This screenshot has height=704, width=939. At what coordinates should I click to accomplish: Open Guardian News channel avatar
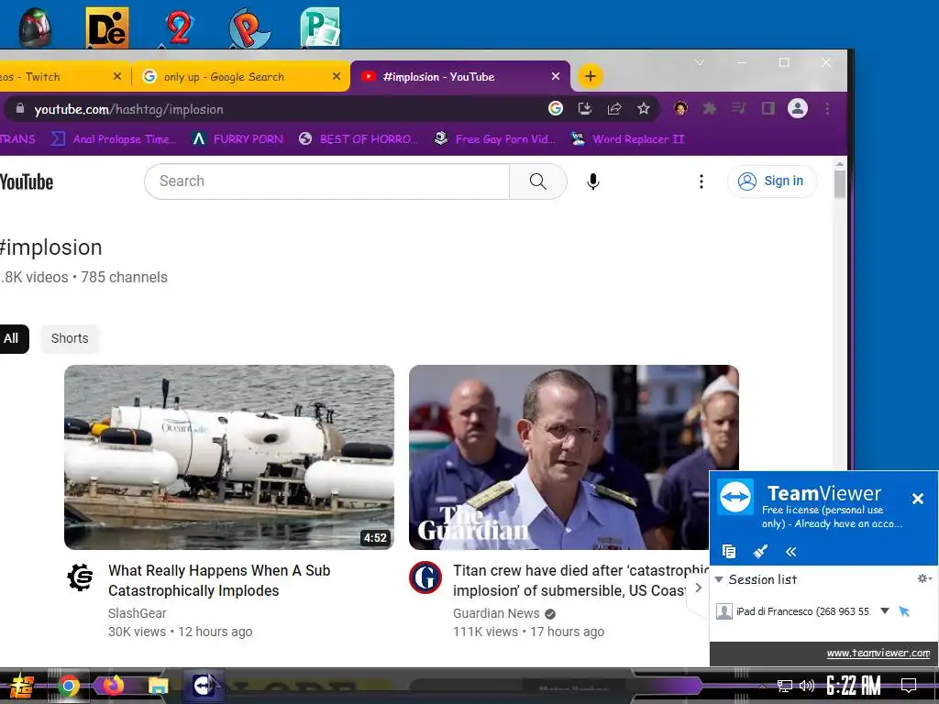pyautogui.click(x=425, y=577)
